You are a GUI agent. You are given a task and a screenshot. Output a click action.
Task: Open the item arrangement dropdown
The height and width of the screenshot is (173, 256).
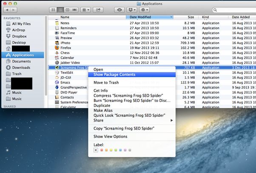(x=85, y=10)
